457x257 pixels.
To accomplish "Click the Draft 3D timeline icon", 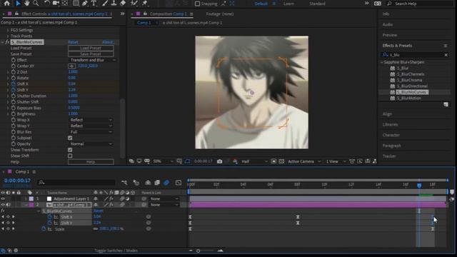I will pyautogui.click(x=136, y=183).
